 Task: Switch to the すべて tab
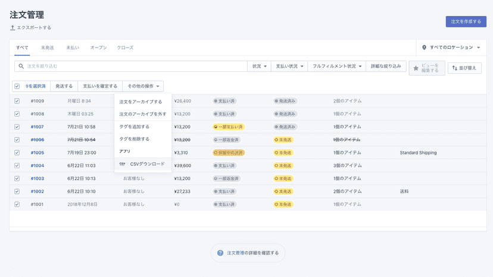(x=22, y=48)
